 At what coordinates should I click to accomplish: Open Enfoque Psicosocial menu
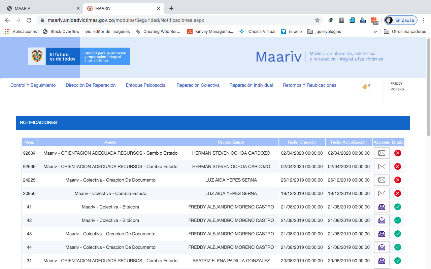[146, 85]
